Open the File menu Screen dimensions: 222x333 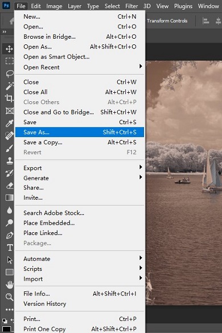pyautogui.click(x=21, y=6)
